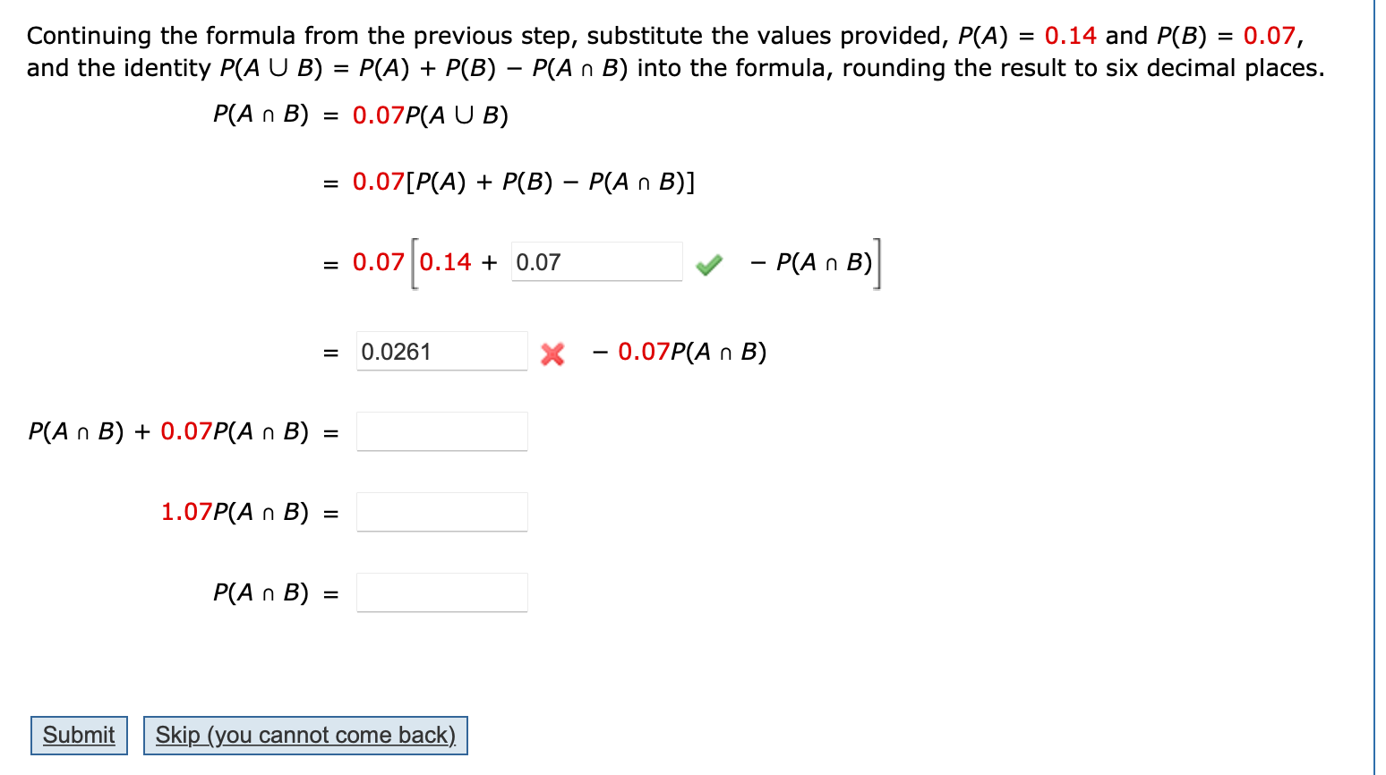Select the 0.07P(A ∪ B) expression
The width and height of the screenshot is (1386, 775).
click(430, 115)
